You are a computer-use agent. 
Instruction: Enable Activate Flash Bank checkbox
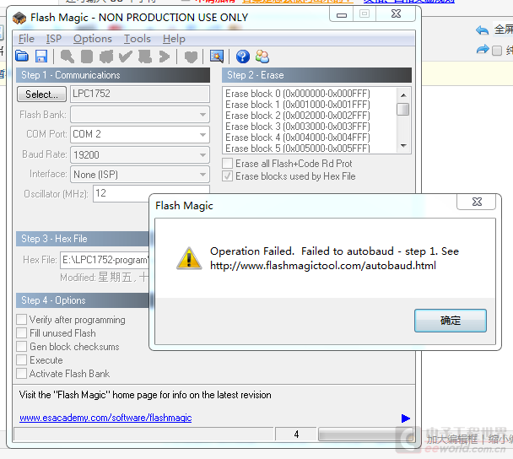22,373
